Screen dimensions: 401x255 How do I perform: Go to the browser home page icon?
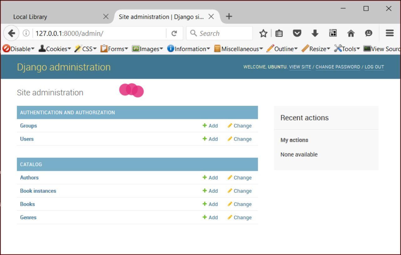coord(351,33)
